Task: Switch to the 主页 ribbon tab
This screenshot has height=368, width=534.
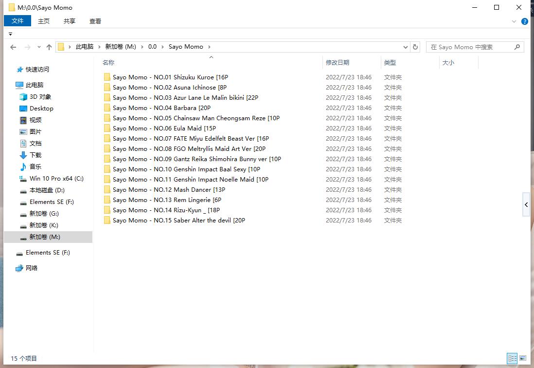Action: pos(44,21)
